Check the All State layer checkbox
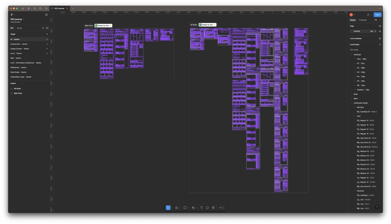Screen dimensions: 391x224 pos(11,88)
